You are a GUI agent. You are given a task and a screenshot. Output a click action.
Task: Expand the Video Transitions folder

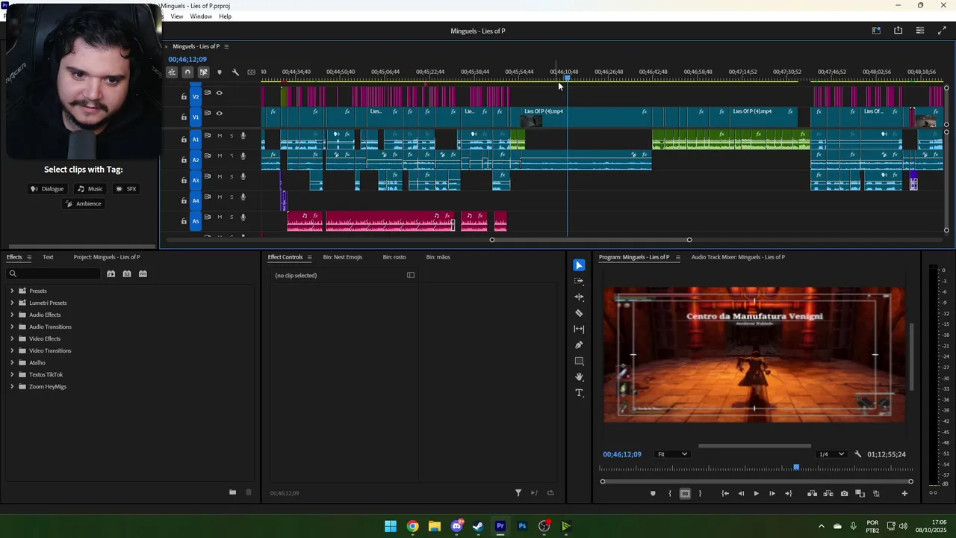point(12,350)
